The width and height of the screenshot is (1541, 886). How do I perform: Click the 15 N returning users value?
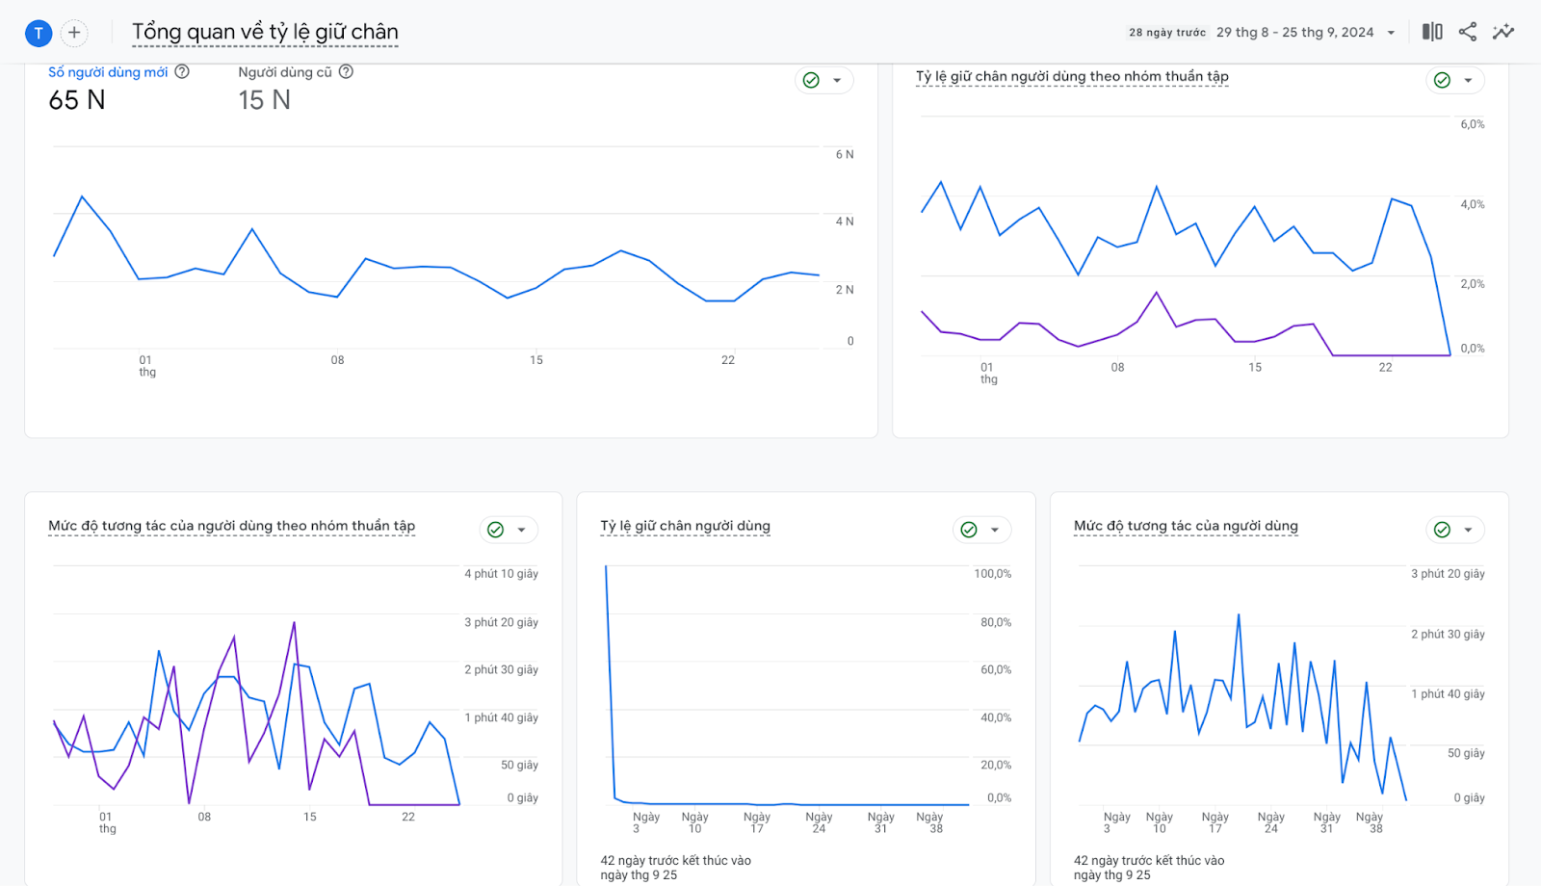click(x=264, y=100)
